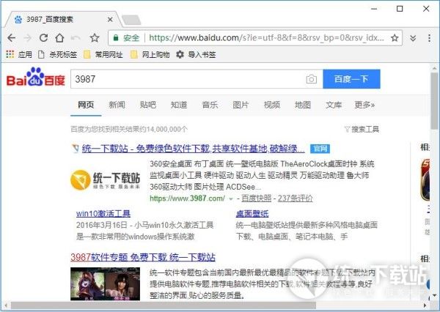Switch to the 贴吧 tab
This screenshot has height=312, width=440.
coord(148,105)
